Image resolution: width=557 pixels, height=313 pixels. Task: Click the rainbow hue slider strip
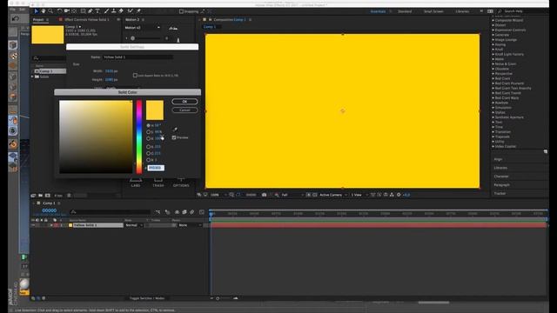click(139, 137)
